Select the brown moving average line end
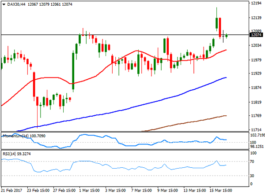The image size is (265, 195). (x=225, y=116)
